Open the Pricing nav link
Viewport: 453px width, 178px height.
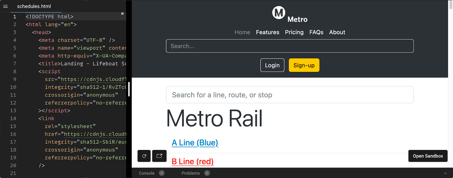[x=294, y=32]
